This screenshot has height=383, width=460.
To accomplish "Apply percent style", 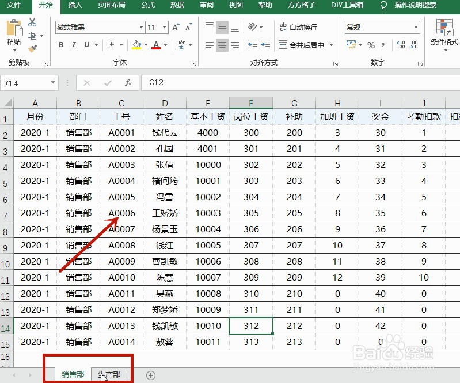I will pyautogui.click(x=371, y=45).
